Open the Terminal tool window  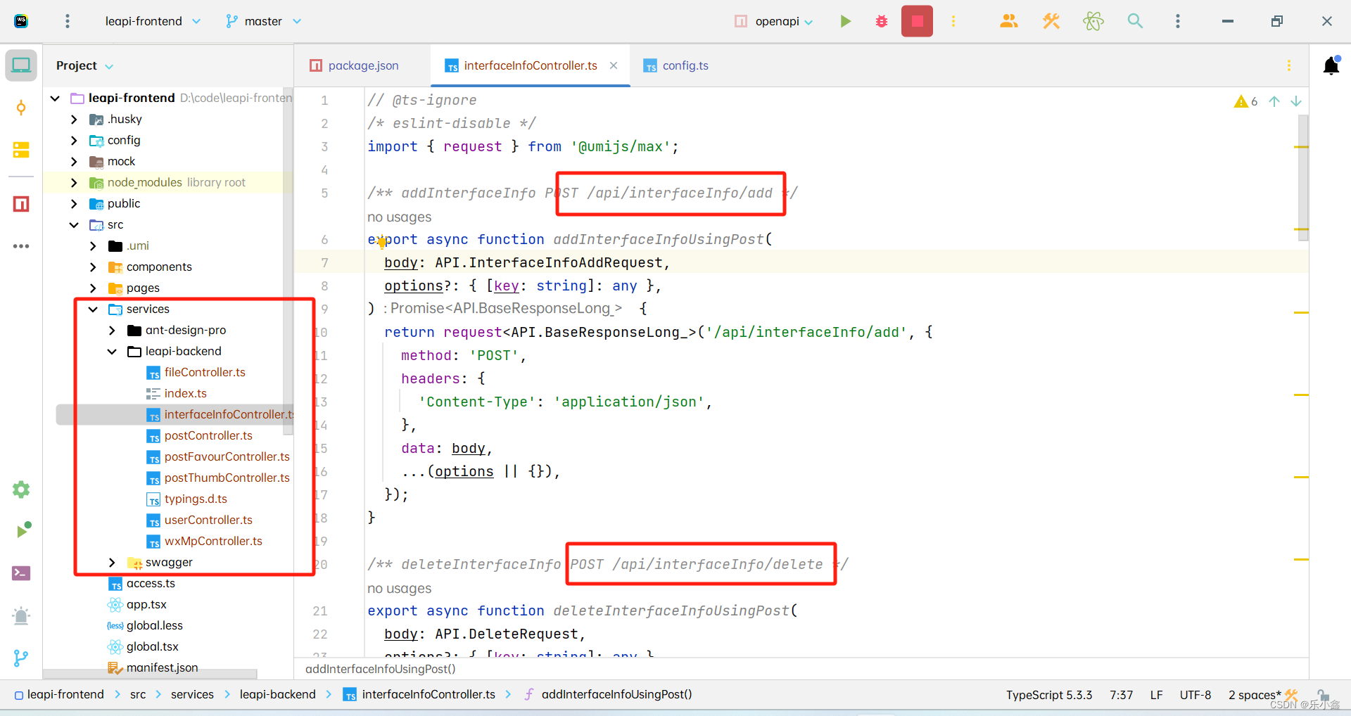21,573
